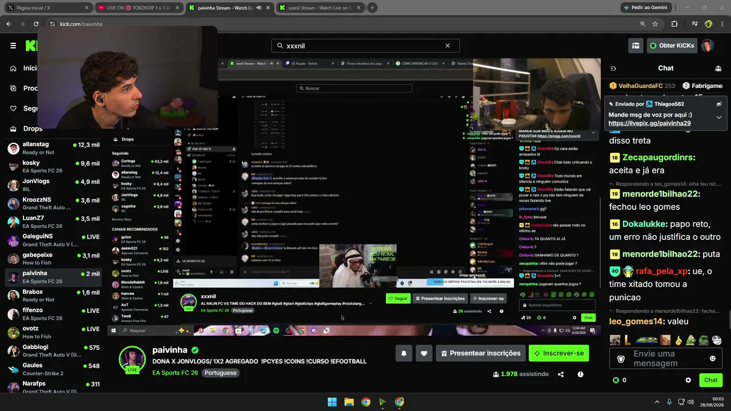Open the leaderboard panel icon beside Obter KICKs
Viewport: 731px width, 411px height.
[635, 46]
